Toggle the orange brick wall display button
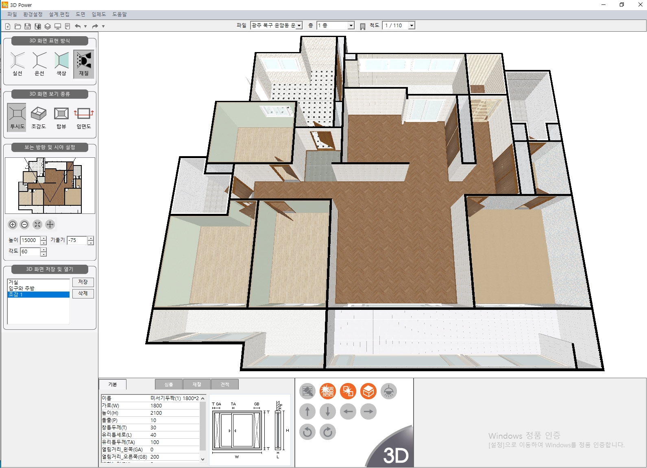This screenshot has width=647, height=468. (328, 391)
